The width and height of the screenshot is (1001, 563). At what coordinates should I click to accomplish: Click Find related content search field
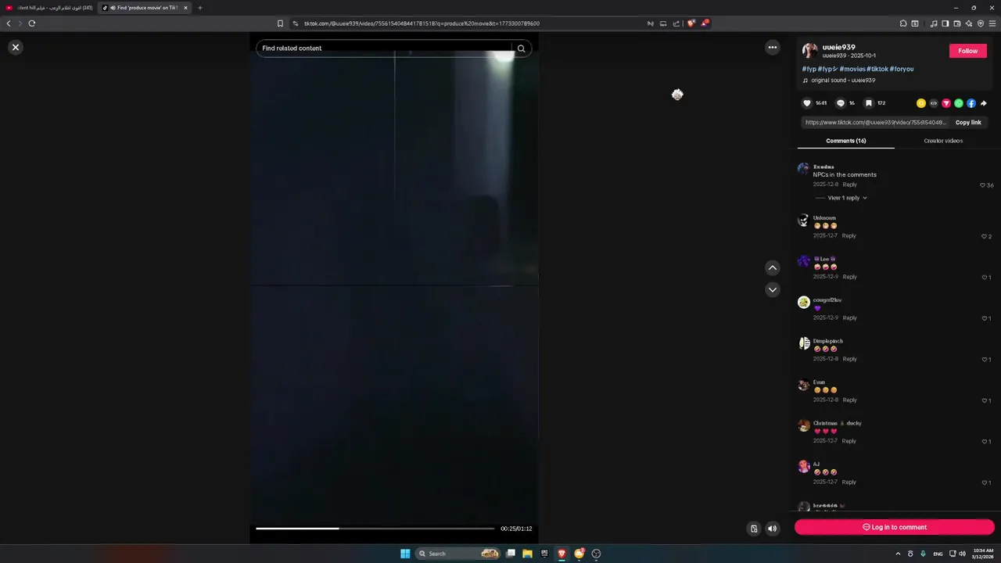[x=383, y=48]
